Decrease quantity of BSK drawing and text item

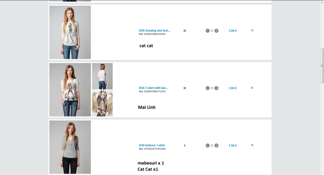tap(208, 31)
